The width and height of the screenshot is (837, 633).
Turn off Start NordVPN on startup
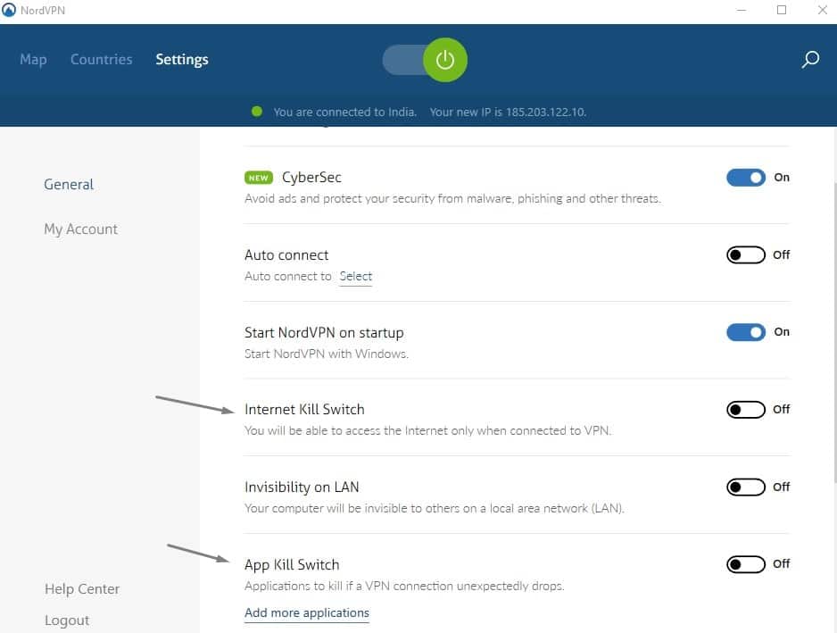point(746,331)
